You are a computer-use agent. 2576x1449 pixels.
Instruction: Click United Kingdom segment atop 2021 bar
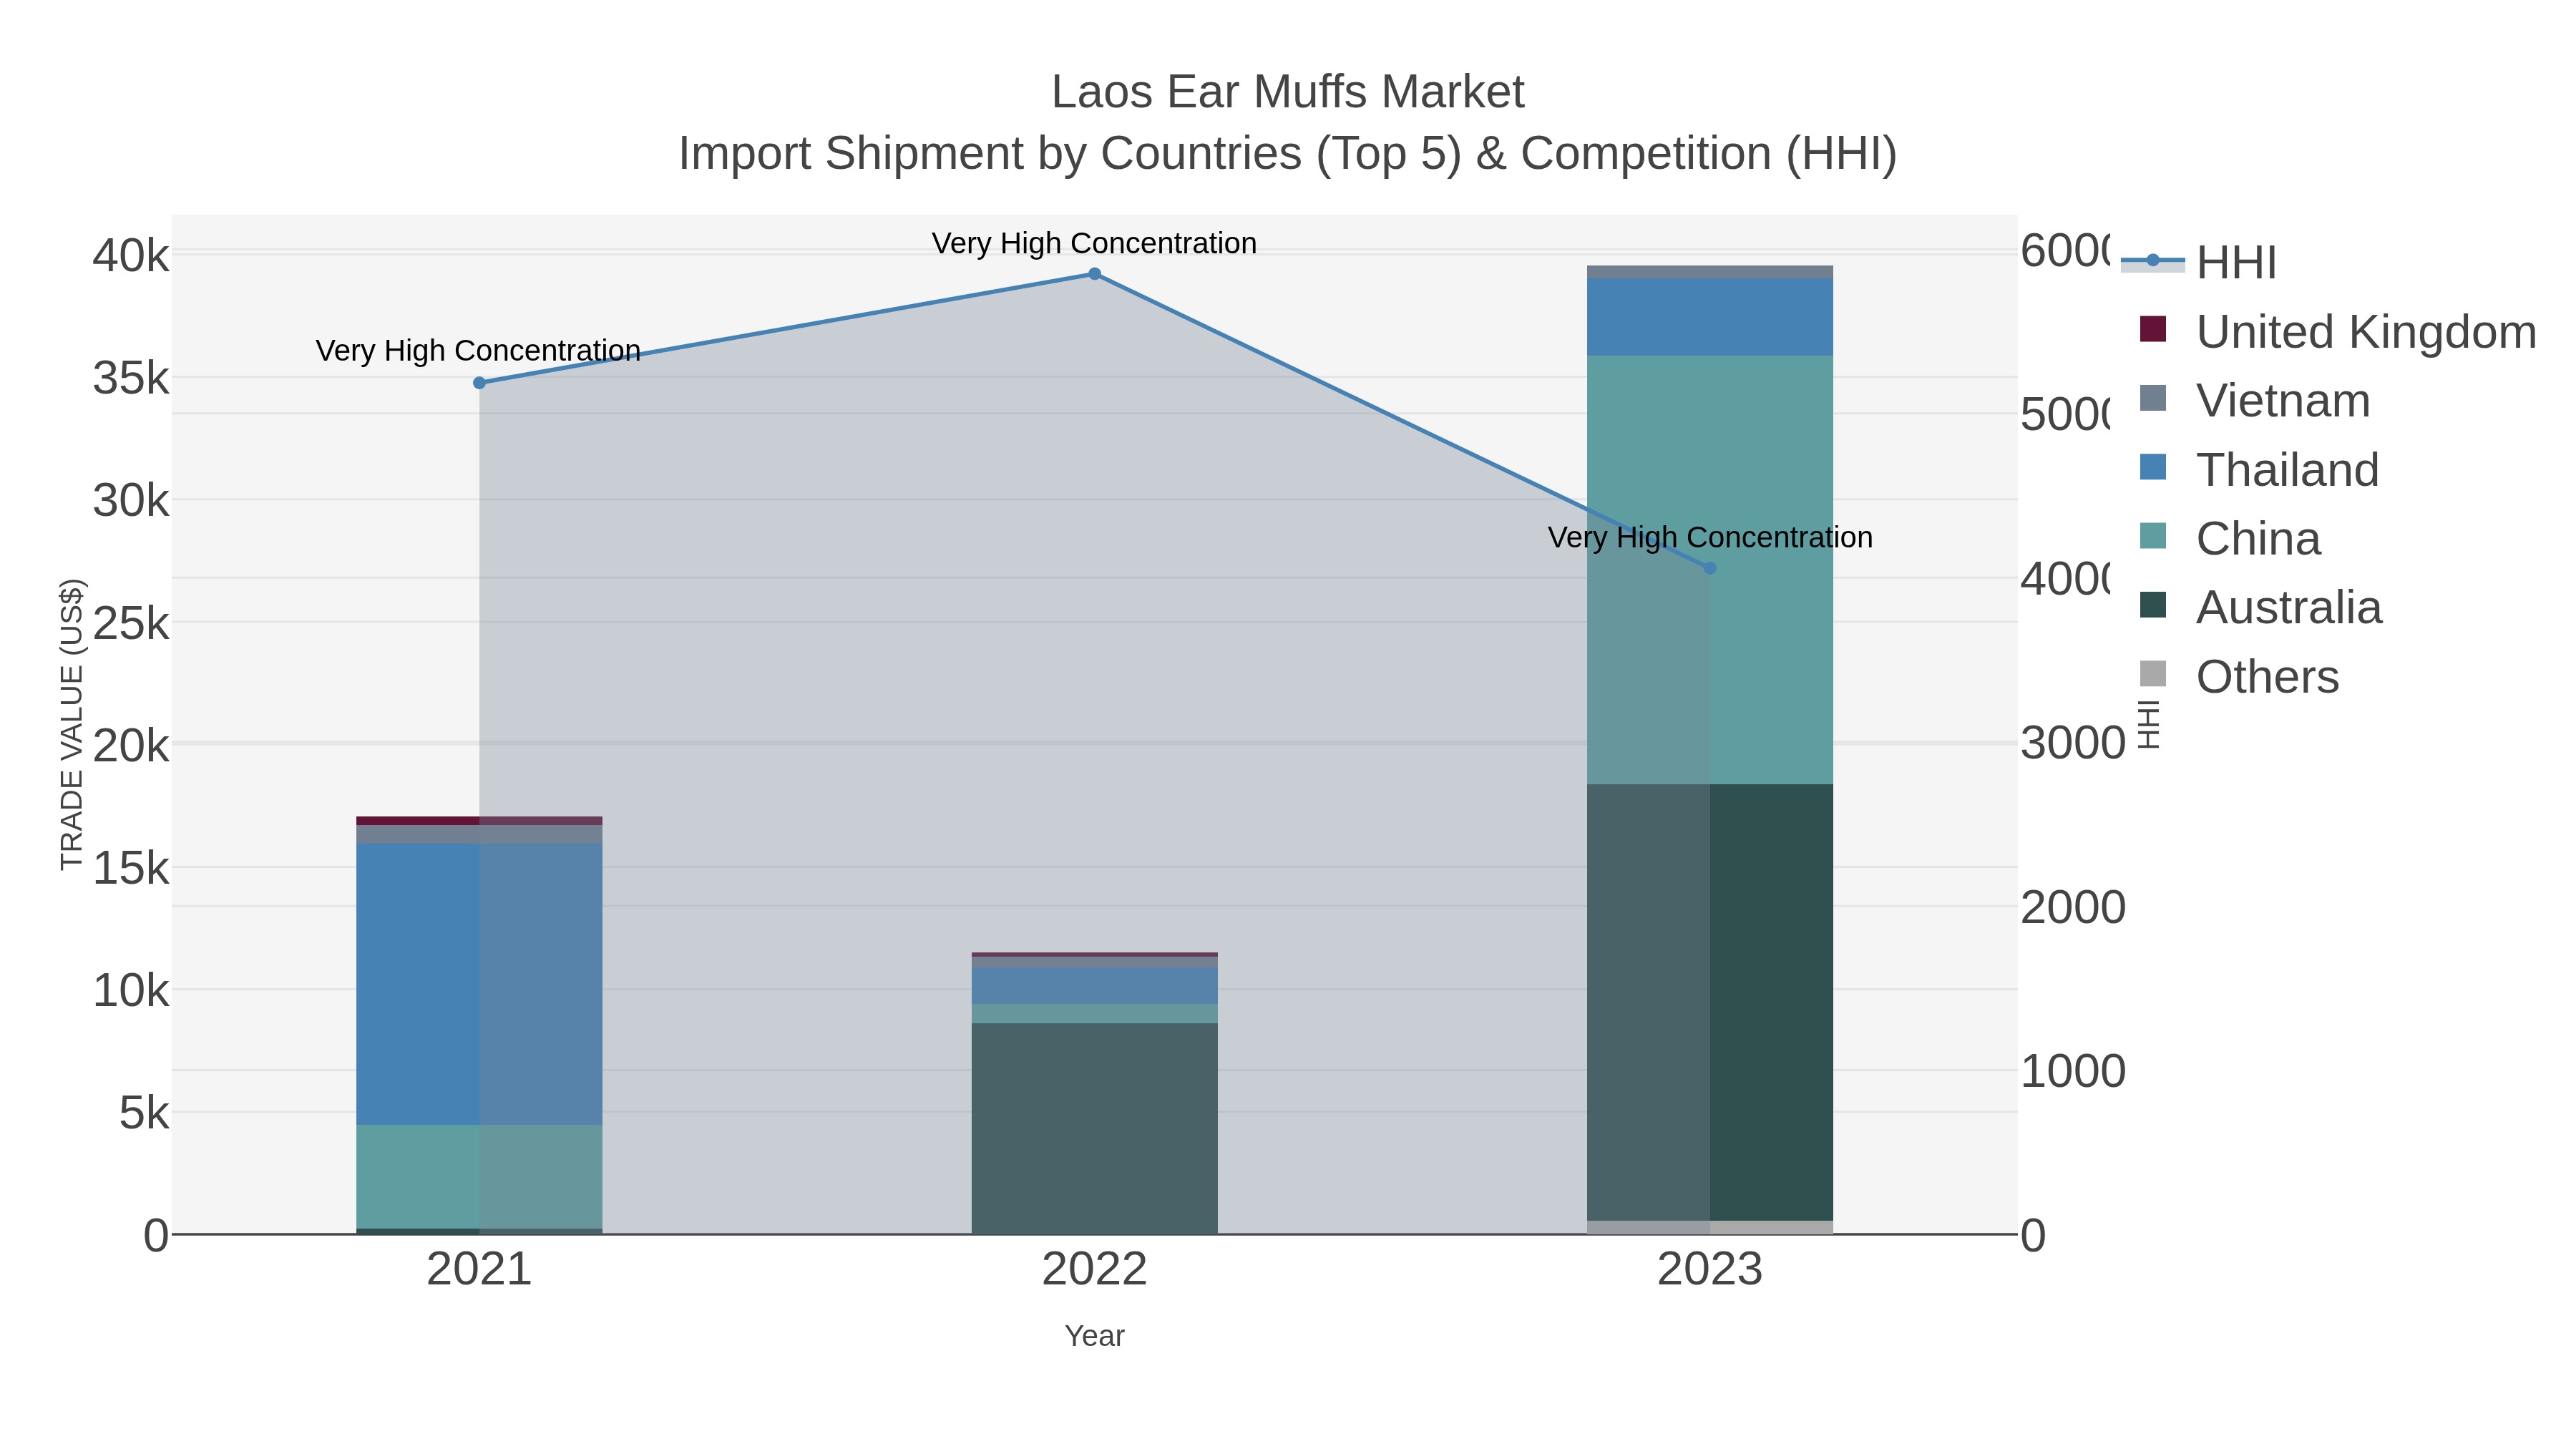479,821
